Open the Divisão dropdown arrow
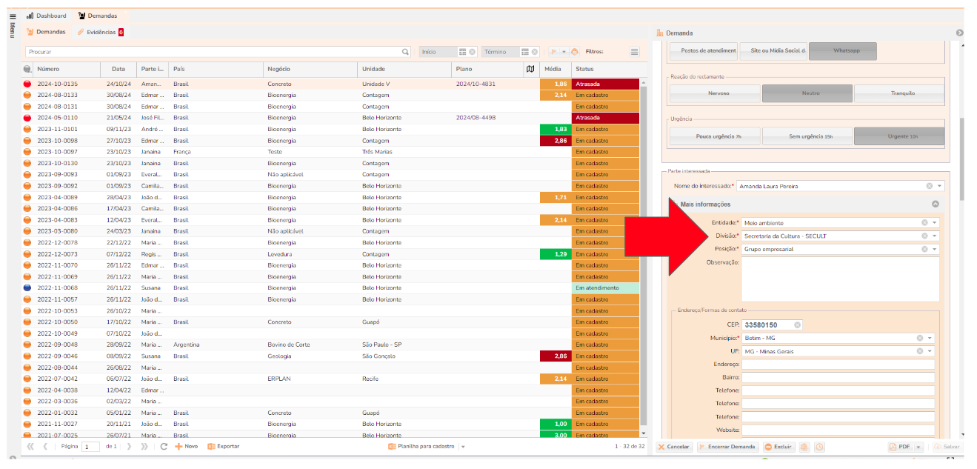 934,236
